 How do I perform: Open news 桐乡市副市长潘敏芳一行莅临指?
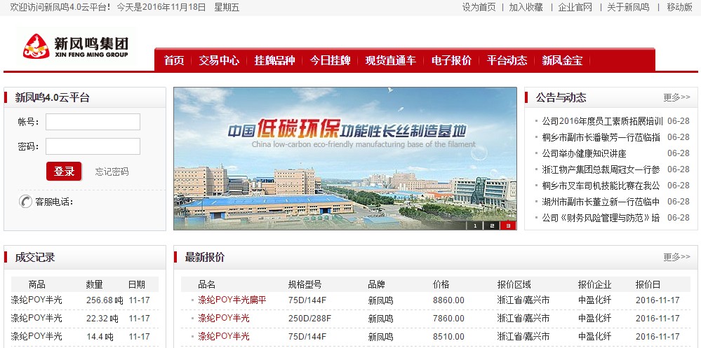pos(601,137)
